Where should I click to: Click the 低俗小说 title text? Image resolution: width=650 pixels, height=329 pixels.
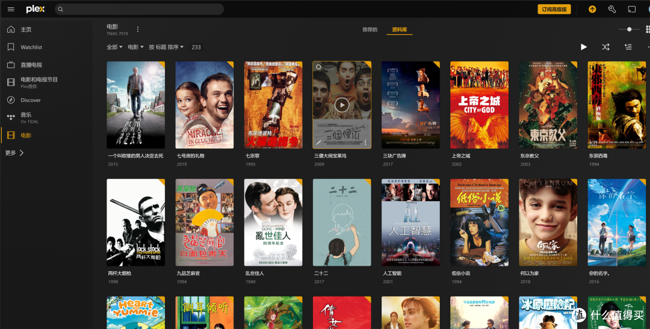(x=461, y=274)
